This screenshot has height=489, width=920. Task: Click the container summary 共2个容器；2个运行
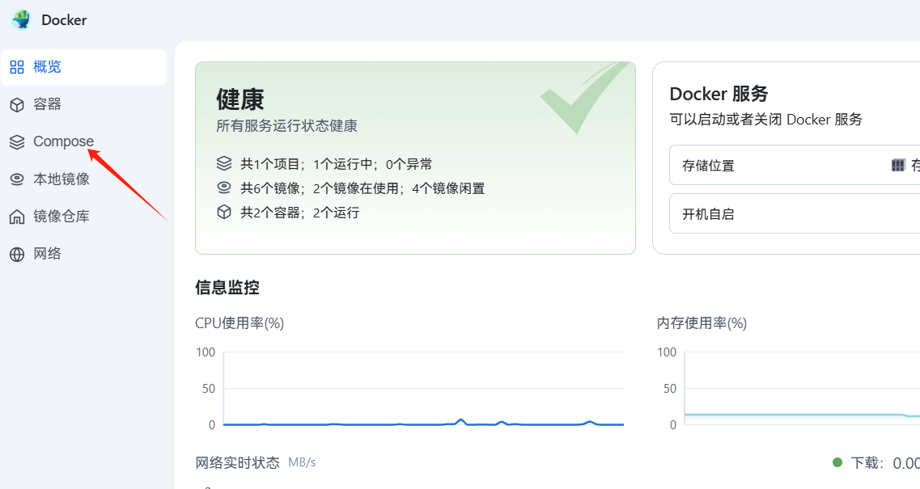pyautogui.click(x=300, y=213)
